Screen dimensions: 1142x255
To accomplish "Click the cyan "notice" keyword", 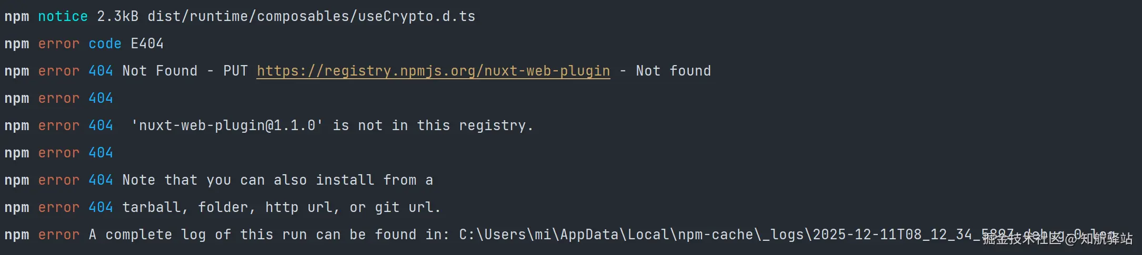I will (x=63, y=16).
